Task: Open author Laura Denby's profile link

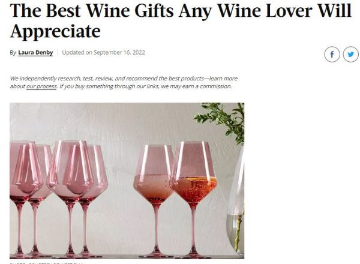Action: [35, 53]
